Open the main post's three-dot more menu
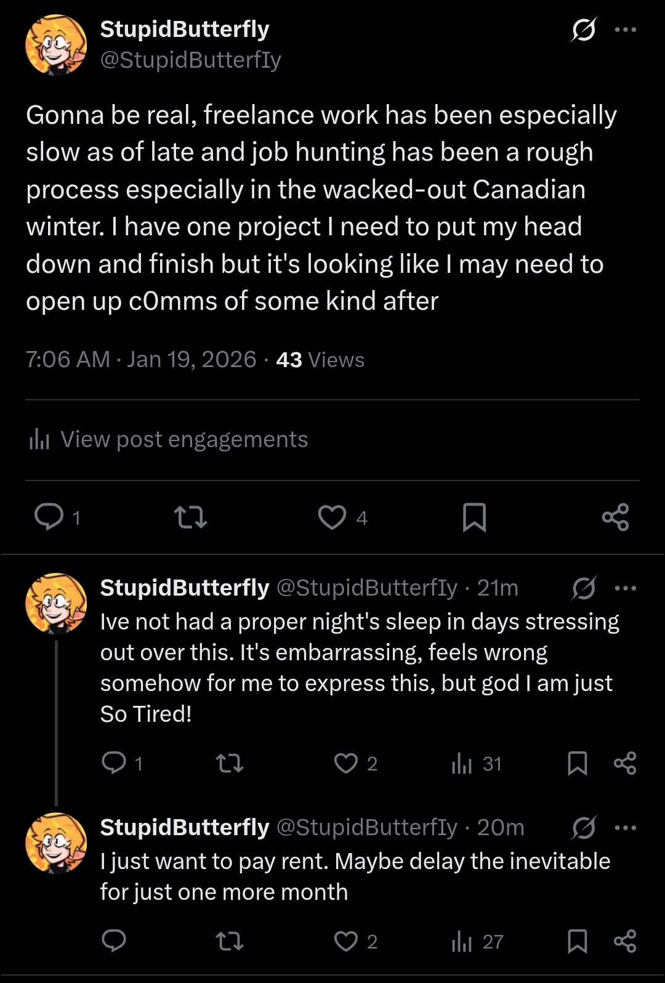This screenshot has height=983, width=665. tap(626, 30)
